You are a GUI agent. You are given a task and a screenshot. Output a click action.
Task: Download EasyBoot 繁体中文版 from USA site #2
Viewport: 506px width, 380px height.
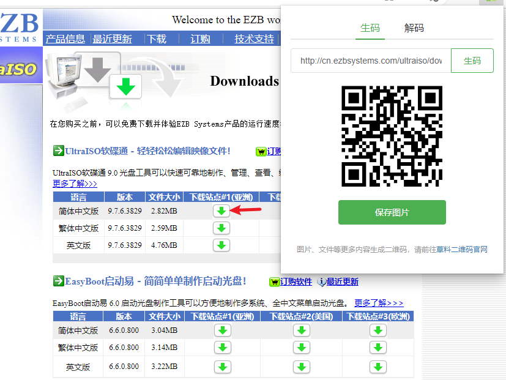[x=302, y=348]
